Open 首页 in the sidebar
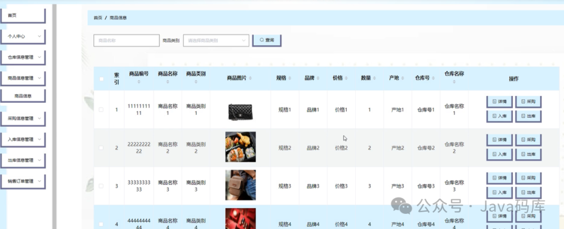564x229 pixels. click(22, 16)
